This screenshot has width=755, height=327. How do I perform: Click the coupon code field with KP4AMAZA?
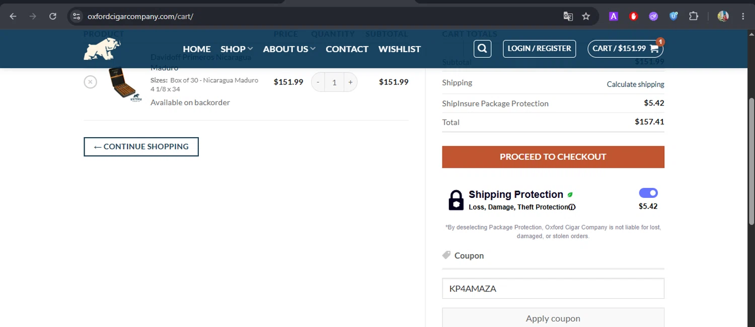(553, 288)
